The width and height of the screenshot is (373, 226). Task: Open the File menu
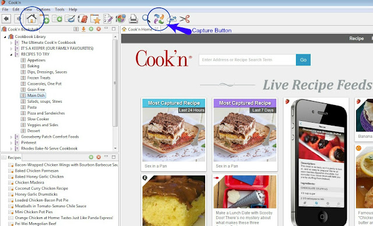[5, 9]
